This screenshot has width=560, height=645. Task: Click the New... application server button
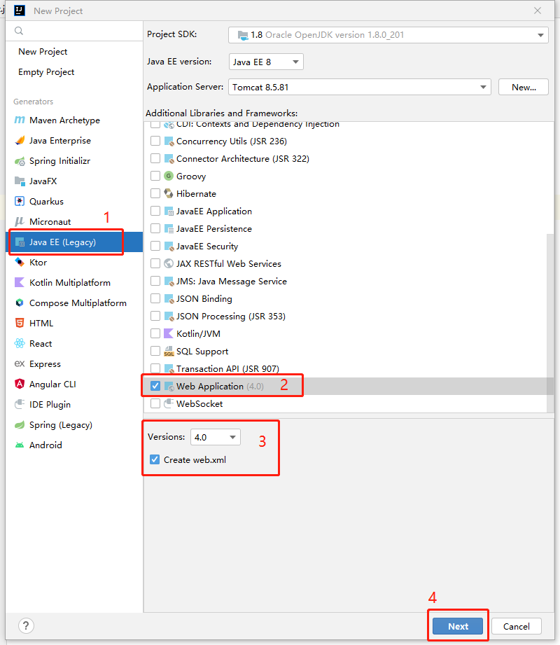[x=524, y=88]
